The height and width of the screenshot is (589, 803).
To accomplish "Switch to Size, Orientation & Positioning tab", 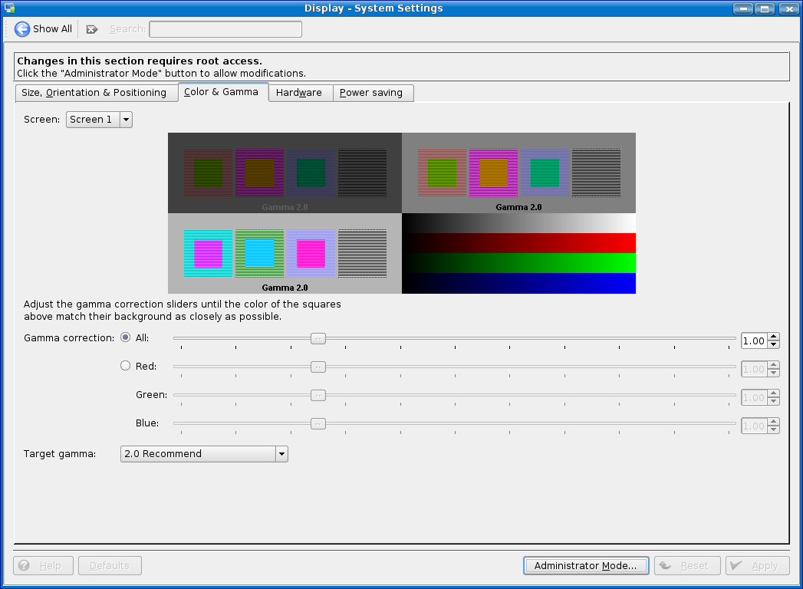I will tap(94, 93).
